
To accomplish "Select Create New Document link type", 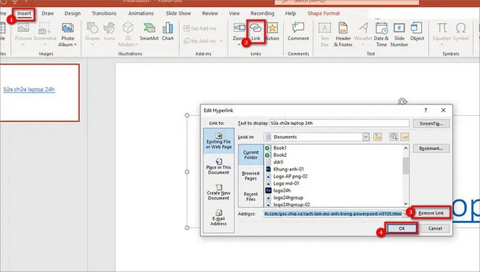I will point(218,194).
